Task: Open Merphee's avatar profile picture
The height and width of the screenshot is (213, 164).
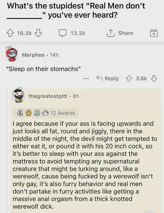Action: coord(11,55)
